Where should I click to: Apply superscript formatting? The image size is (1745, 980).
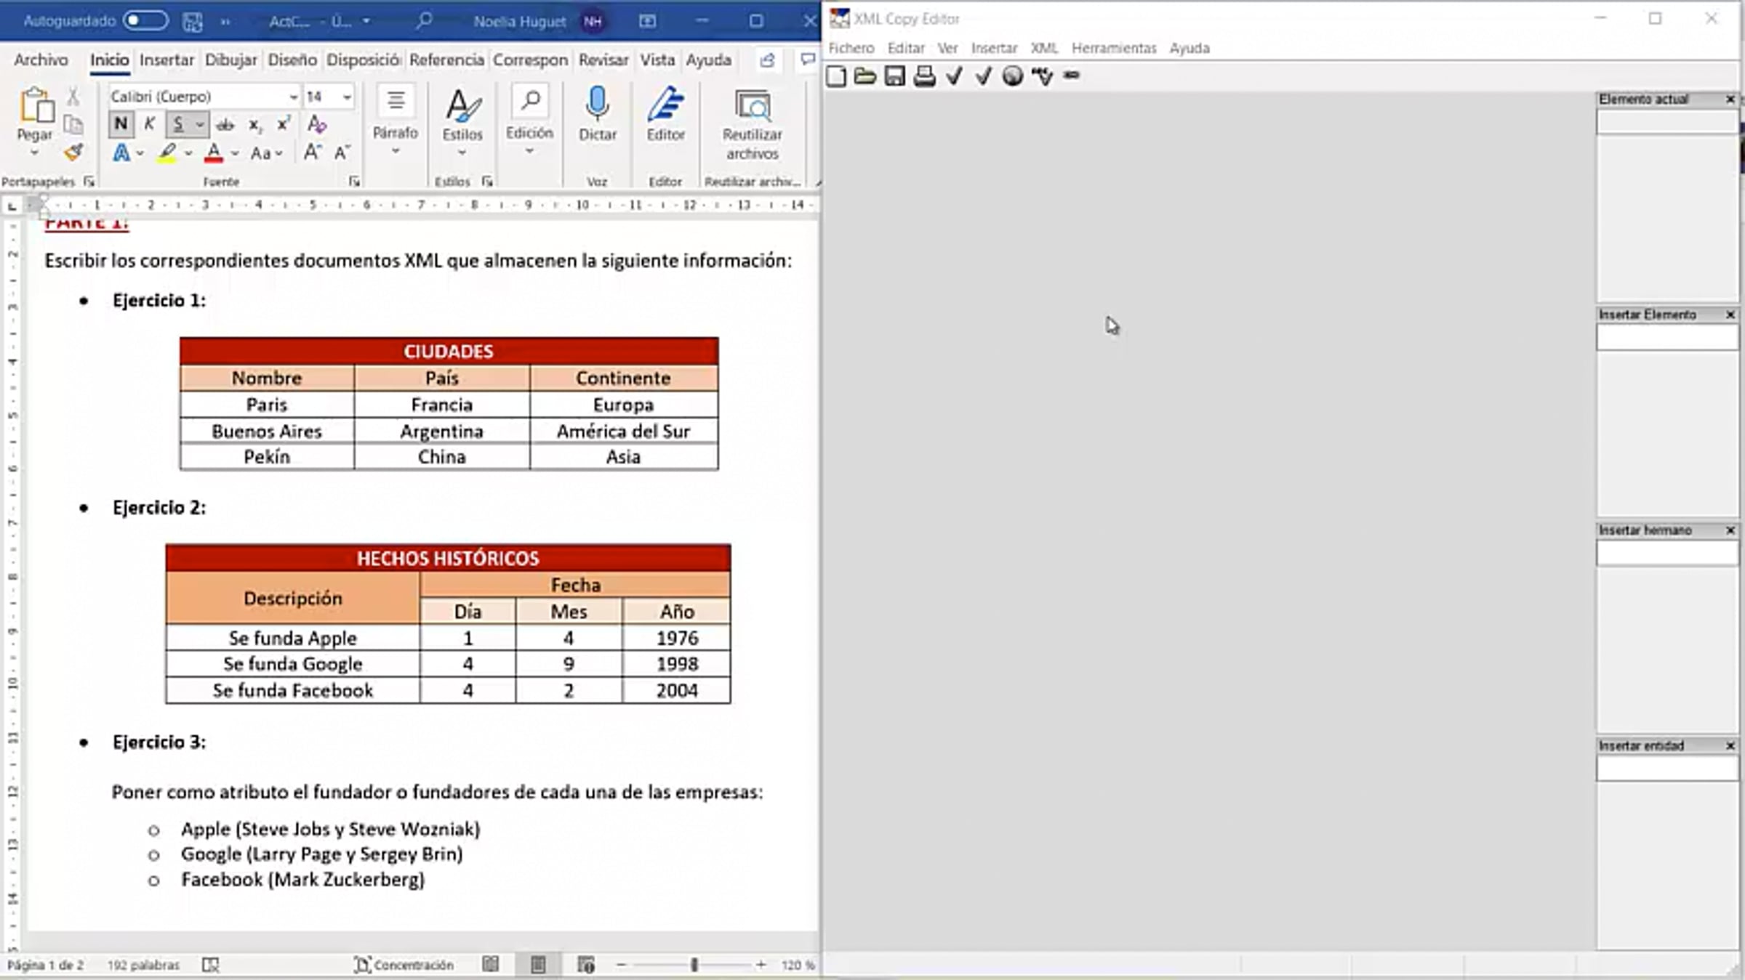coord(284,125)
